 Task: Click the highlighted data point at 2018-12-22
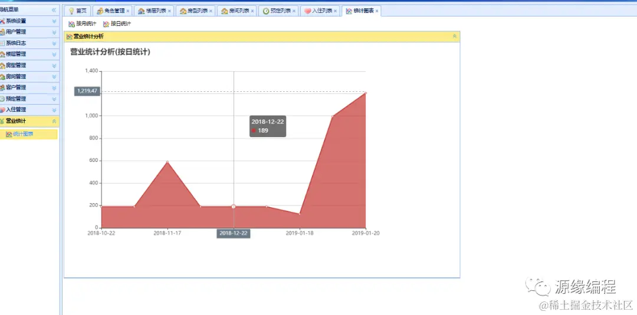tap(234, 206)
